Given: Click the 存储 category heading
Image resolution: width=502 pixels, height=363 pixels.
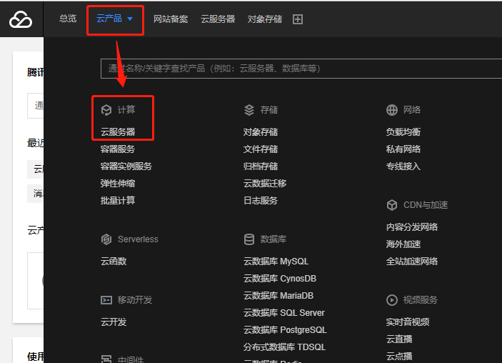Looking at the screenshot, I should click(269, 110).
